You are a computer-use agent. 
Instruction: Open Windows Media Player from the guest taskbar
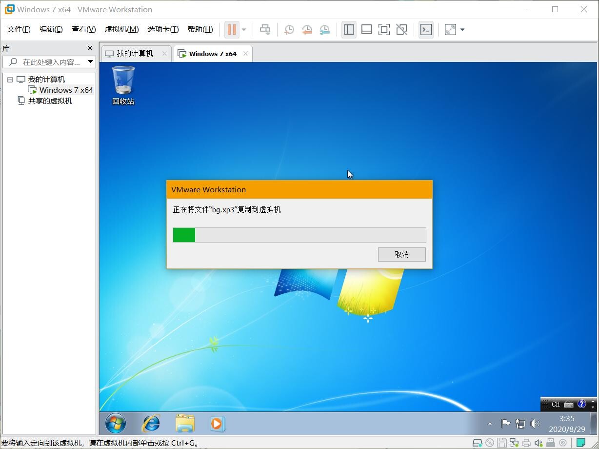click(217, 424)
